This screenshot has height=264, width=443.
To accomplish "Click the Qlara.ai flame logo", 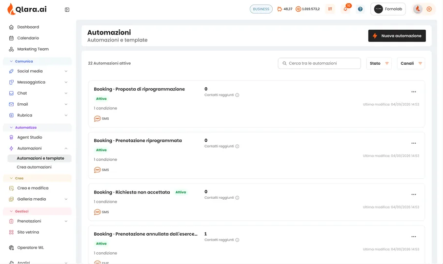I will pyautogui.click(x=11, y=9).
